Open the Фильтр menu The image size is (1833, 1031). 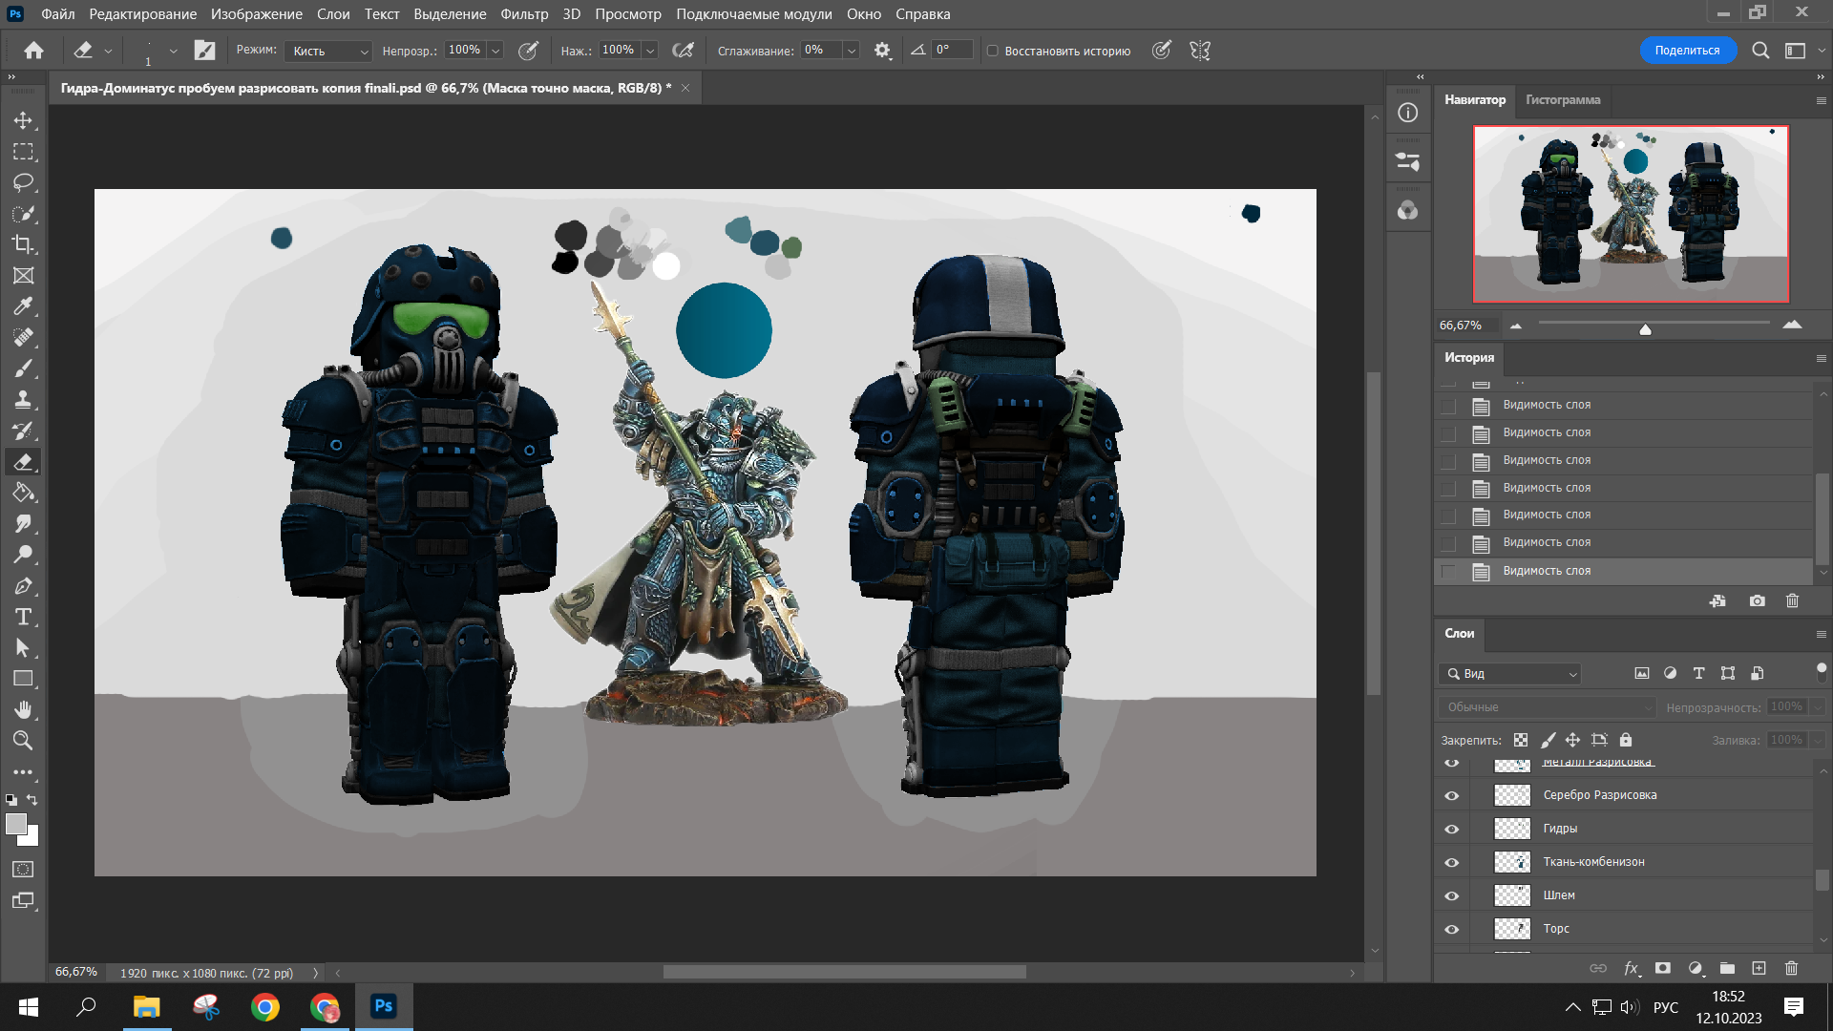click(524, 14)
